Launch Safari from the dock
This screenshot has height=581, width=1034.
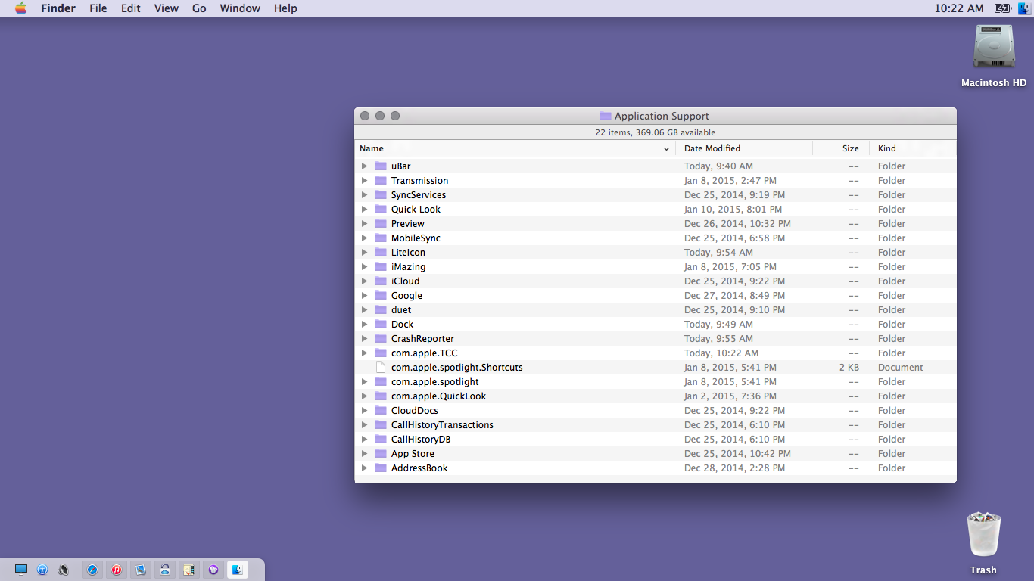(92, 570)
